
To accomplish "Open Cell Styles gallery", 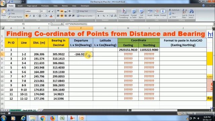I will tap(141, 13).
